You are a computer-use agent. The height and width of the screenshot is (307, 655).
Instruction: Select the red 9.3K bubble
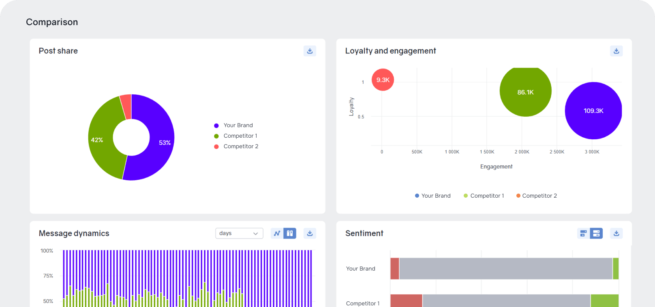click(x=383, y=80)
